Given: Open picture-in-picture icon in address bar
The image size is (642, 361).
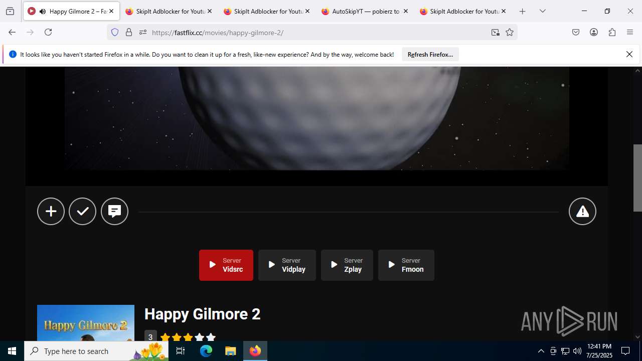Looking at the screenshot, I should [496, 33].
